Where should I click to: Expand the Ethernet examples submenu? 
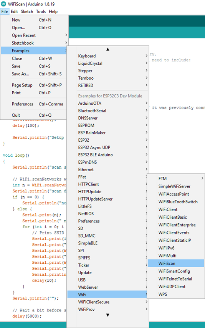(x=107, y=169)
